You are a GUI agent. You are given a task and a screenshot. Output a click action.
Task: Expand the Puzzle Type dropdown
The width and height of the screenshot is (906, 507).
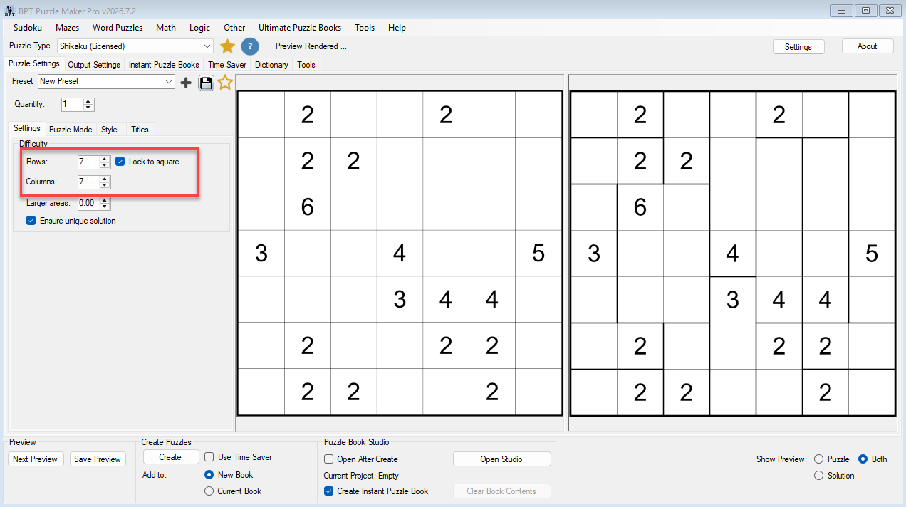coord(207,46)
